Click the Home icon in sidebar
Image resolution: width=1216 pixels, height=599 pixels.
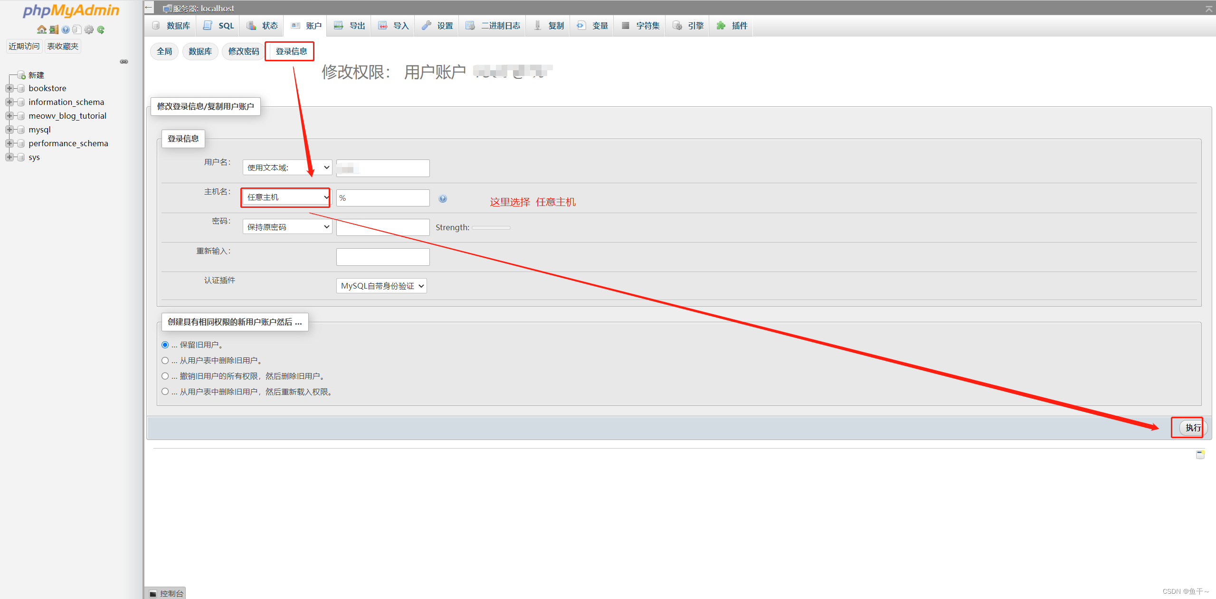[x=42, y=29]
